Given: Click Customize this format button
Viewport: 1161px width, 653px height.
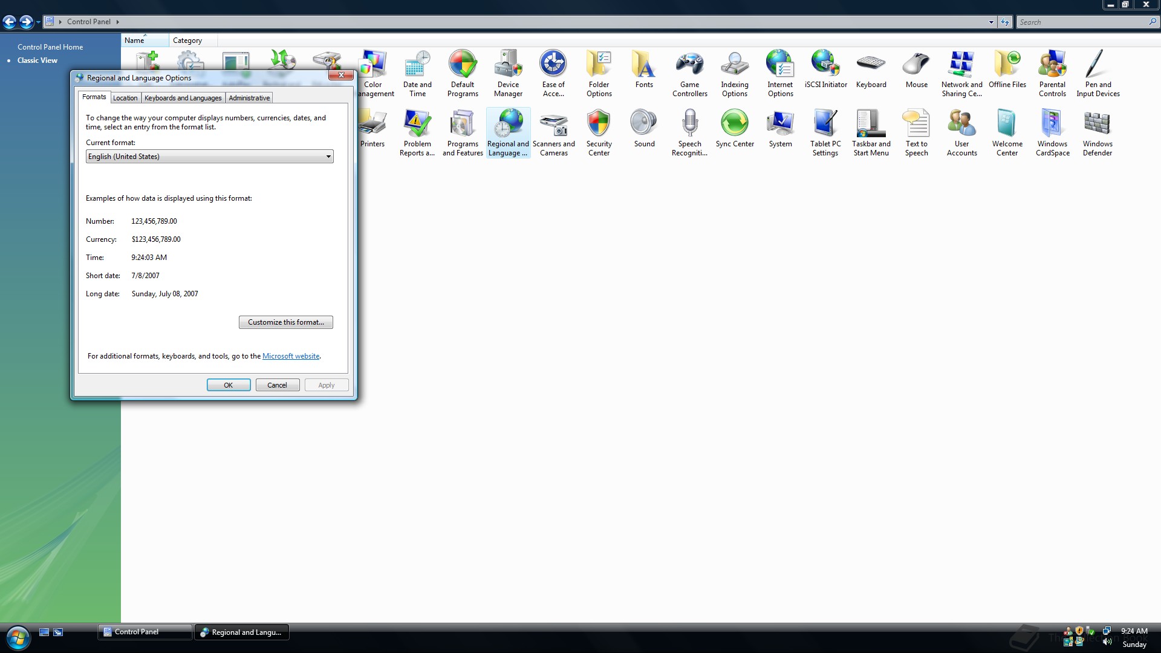Looking at the screenshot, I should [x=285, y=322].
